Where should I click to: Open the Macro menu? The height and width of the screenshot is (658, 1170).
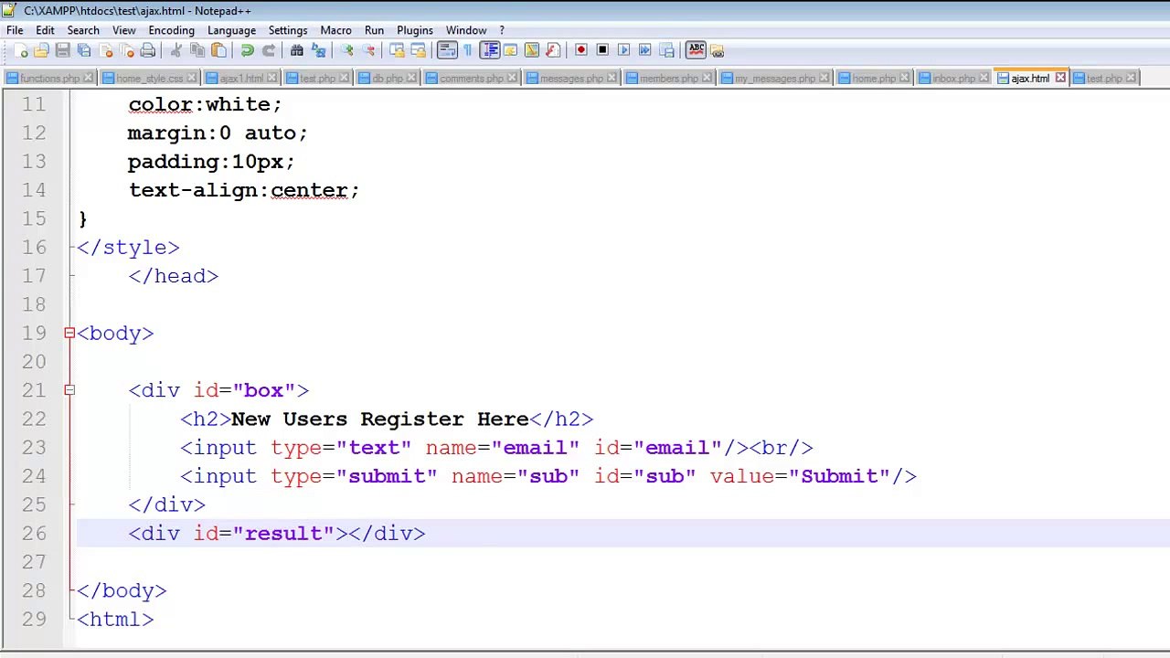(335, 30)
